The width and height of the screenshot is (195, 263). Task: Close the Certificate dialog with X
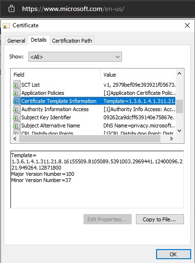187,25
